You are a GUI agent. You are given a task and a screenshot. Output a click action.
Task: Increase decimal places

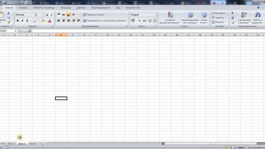150,21
